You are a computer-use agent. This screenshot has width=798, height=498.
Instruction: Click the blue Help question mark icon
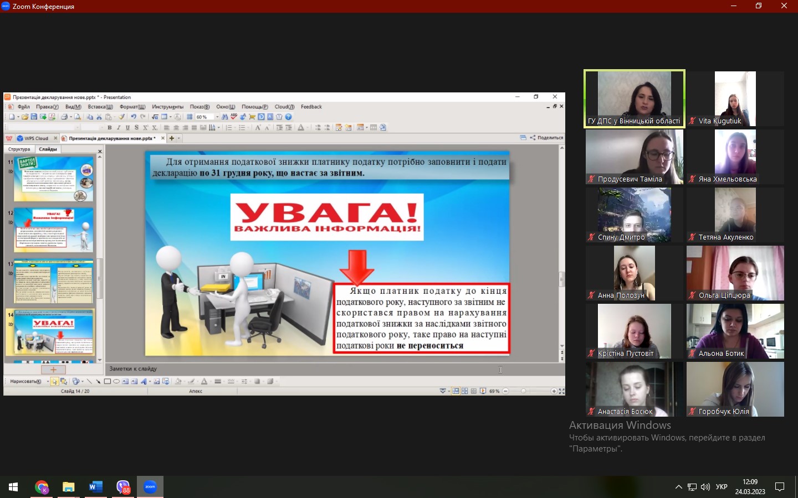click(x=288, y=117)
